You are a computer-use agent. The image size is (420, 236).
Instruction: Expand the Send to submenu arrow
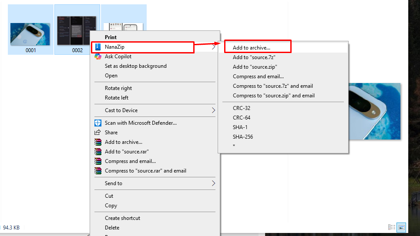[x=213, y=183]
